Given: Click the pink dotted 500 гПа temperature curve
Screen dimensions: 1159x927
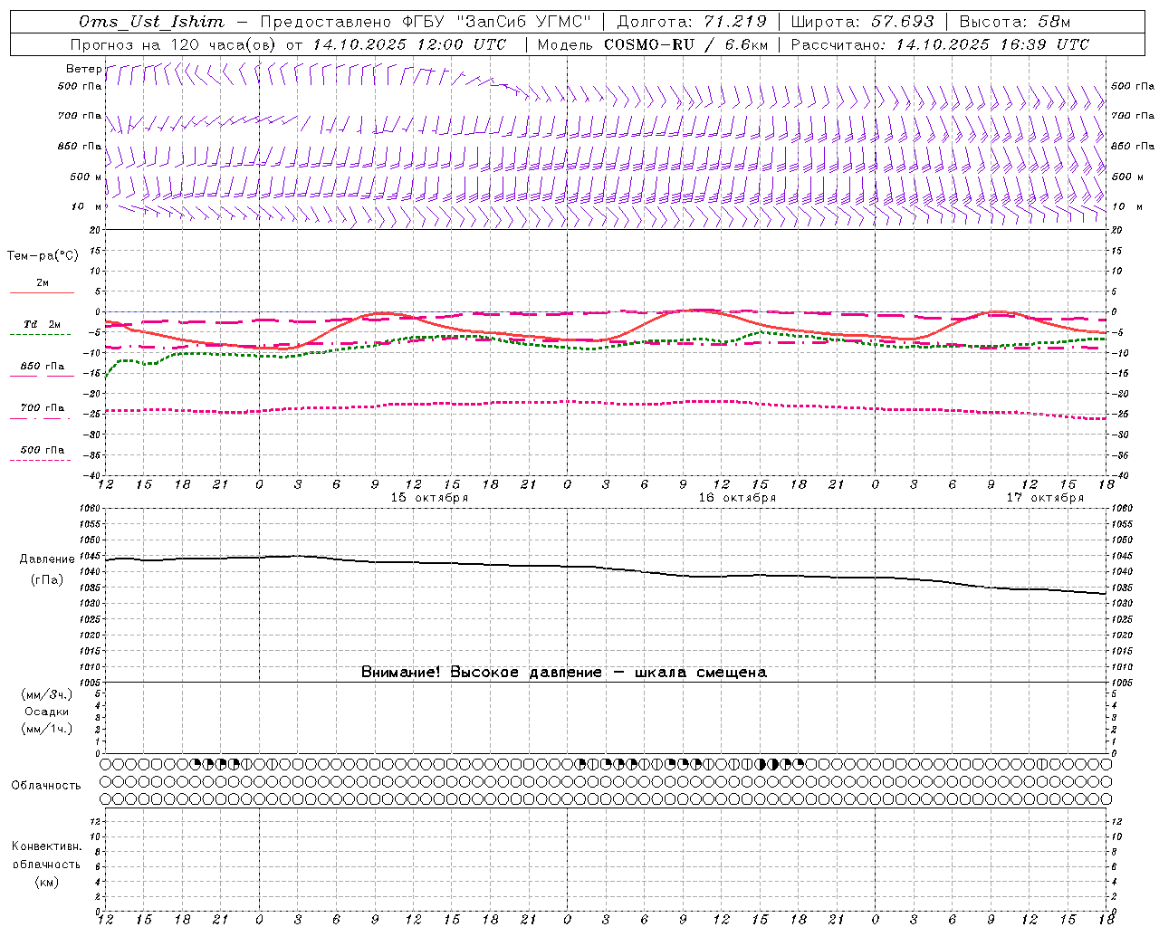Looking at the screenshot, I should click(607, 402).
